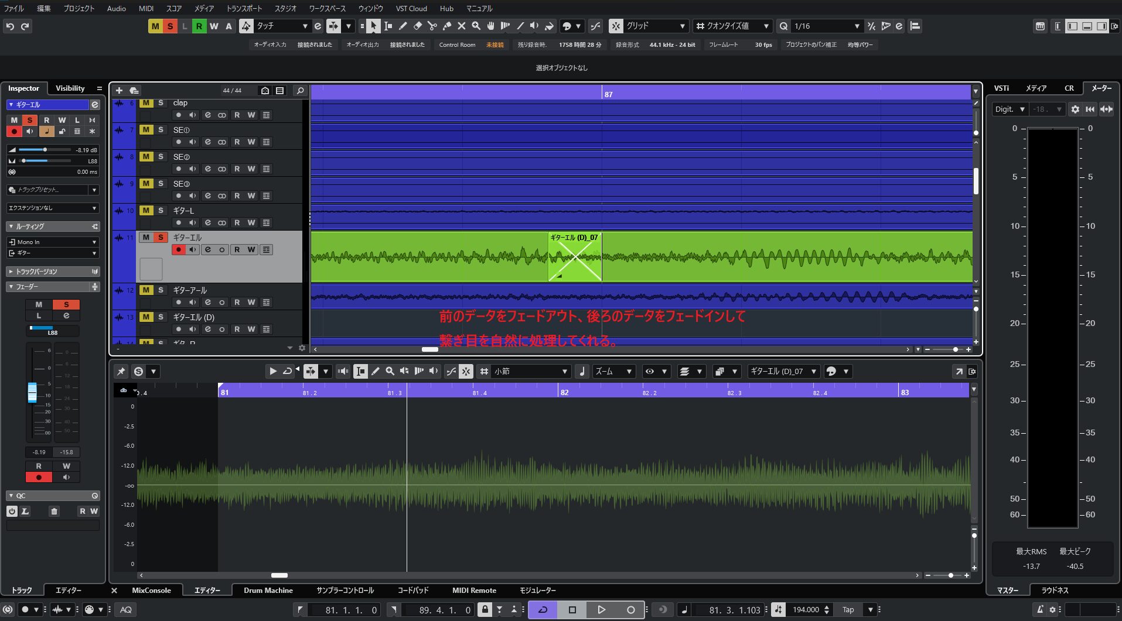Viewport: 1122px width, 621px height.
Task: Switch to the Drum Machine tab
Action: (268, 590)
